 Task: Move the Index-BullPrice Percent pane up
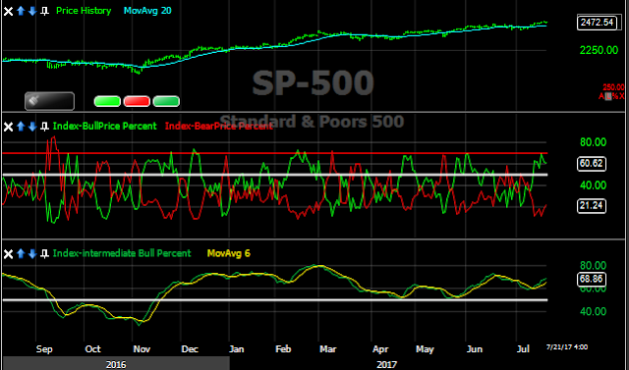pyautogui.click(x=21, y=127)
